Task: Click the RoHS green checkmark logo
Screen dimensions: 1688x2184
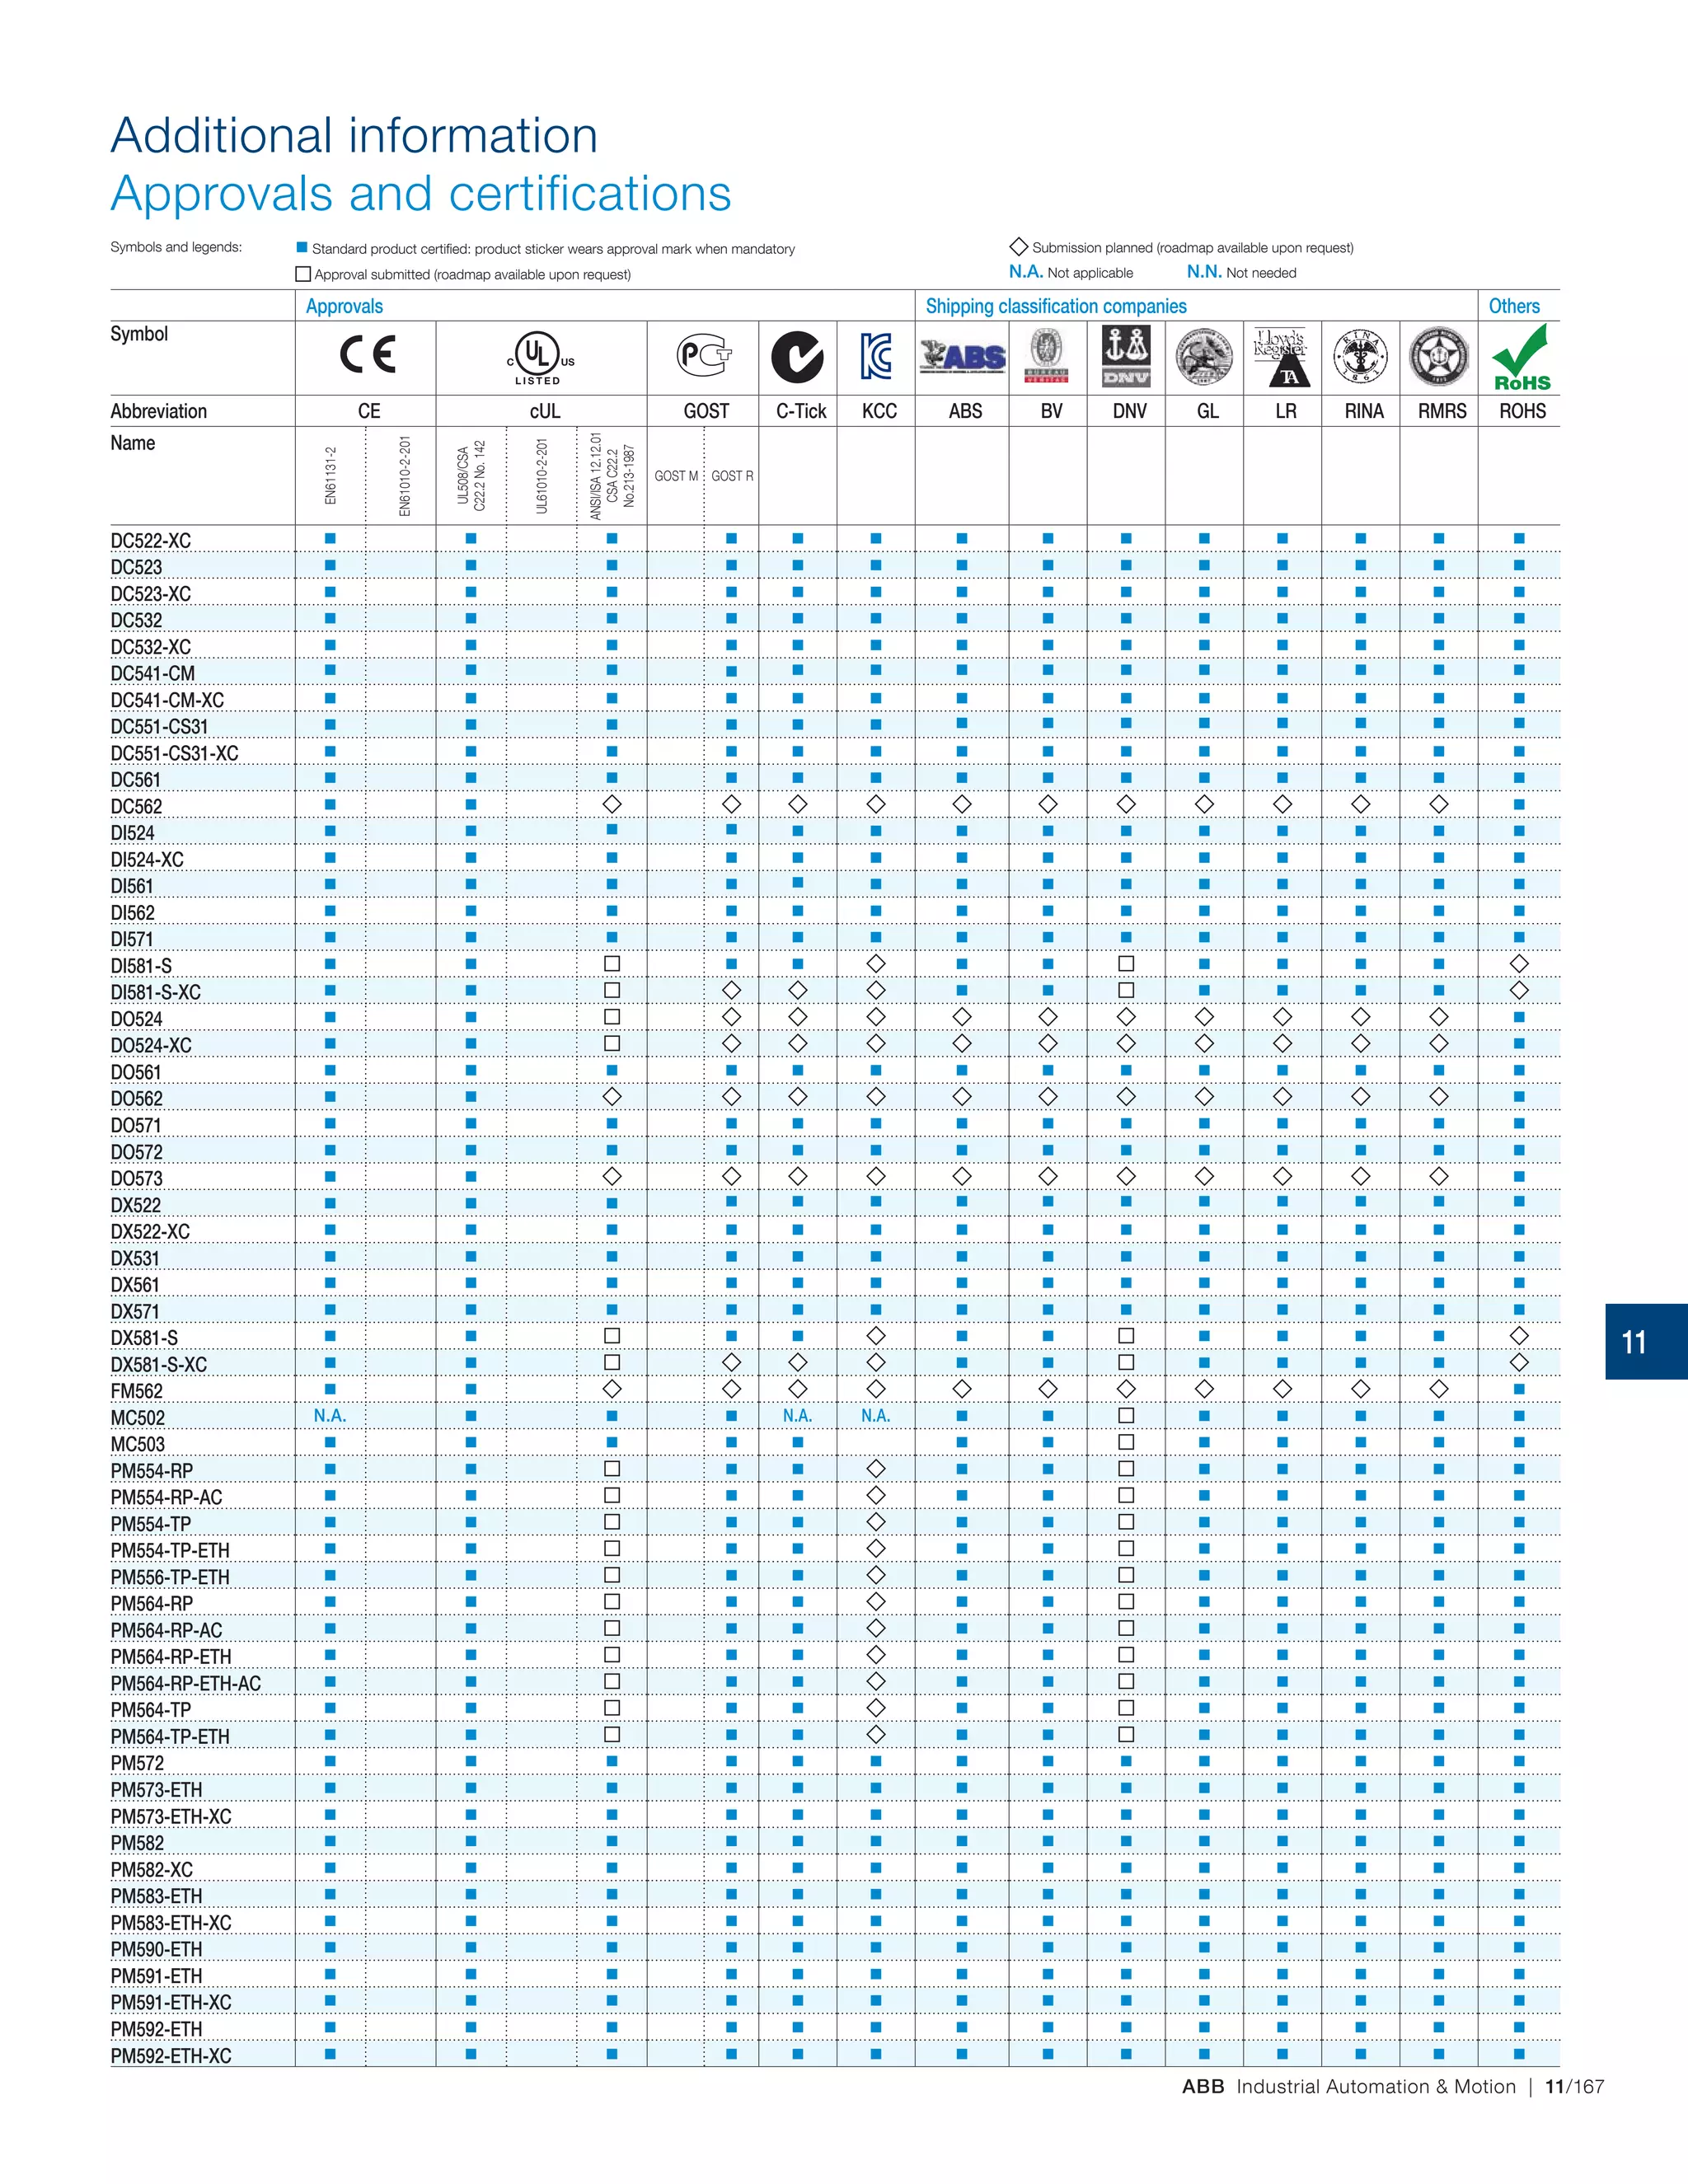Action: pyautogui.click(x=1521, y=357)
